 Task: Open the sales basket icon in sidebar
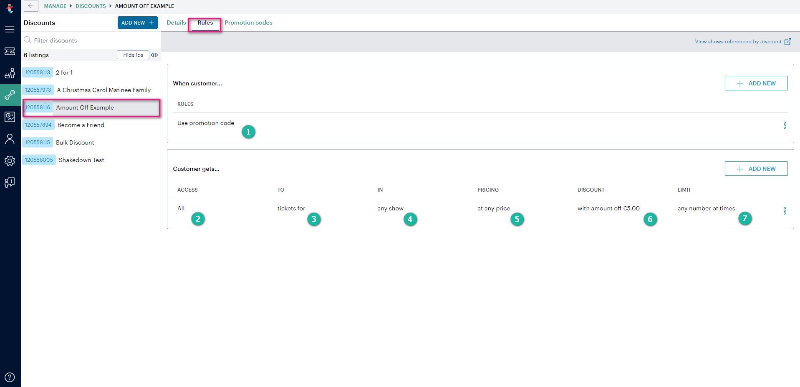(x=10, y=73)
